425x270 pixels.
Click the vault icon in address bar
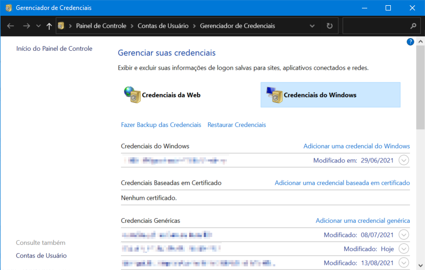(x=61, y=26)
